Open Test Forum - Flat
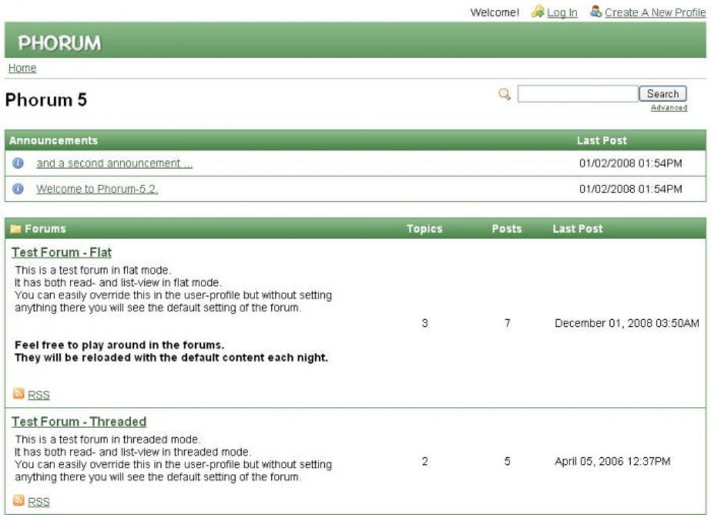Image resolution: width=711 pixels, height=515 pixels. [x=61, y=252]
